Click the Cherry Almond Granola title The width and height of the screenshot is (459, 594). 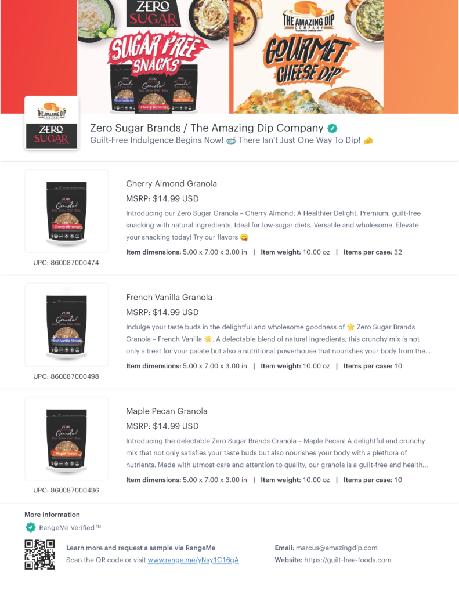[x=171, y=184]
